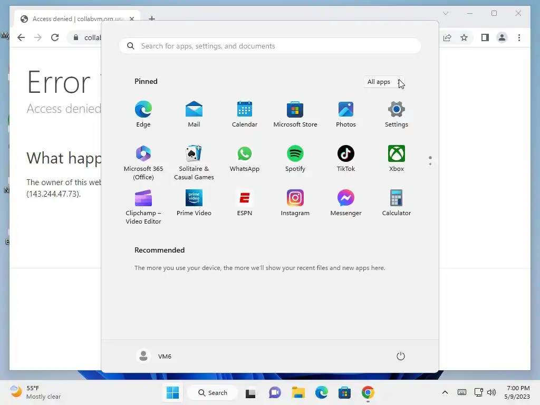Viewport: 540px width, 405px height.
Task: Launch the Xbox app
Action: [397, 159]
